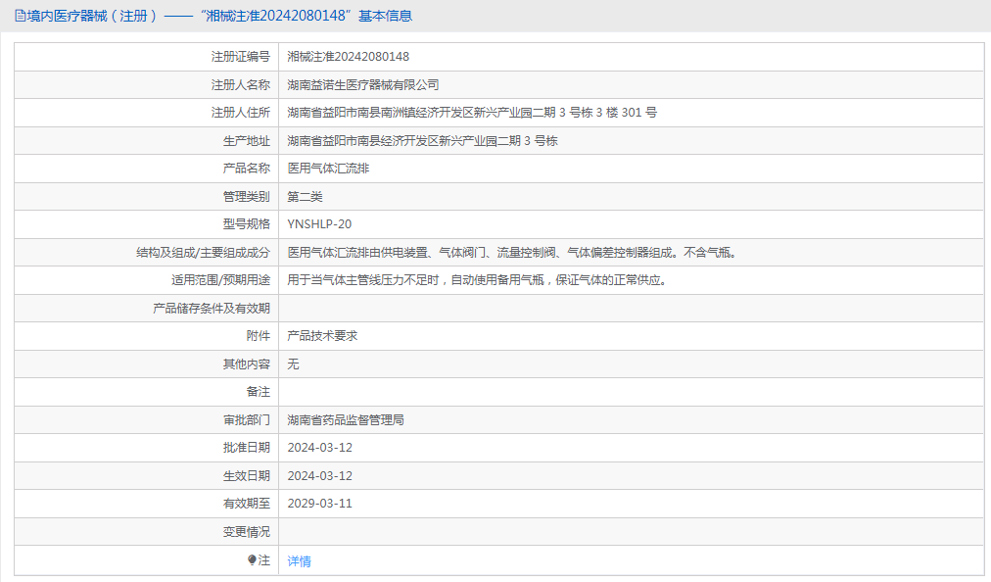Click the 产品名称 label

[x=247, y=169]
